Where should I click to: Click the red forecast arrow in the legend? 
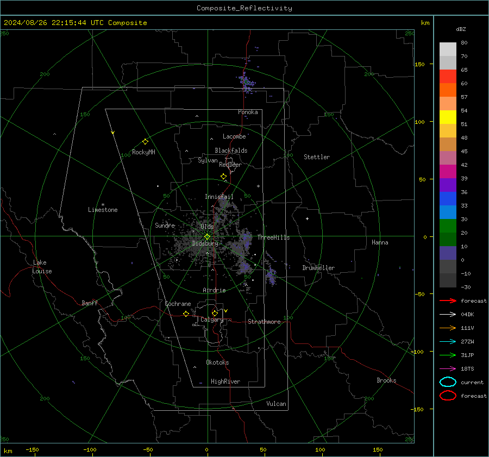[448, 301]
